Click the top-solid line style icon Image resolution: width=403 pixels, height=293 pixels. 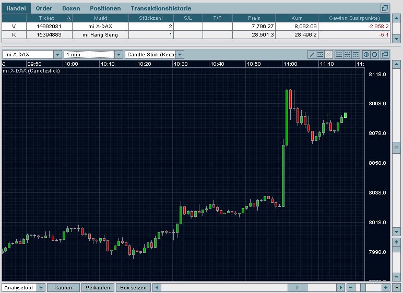click(355, 54)
